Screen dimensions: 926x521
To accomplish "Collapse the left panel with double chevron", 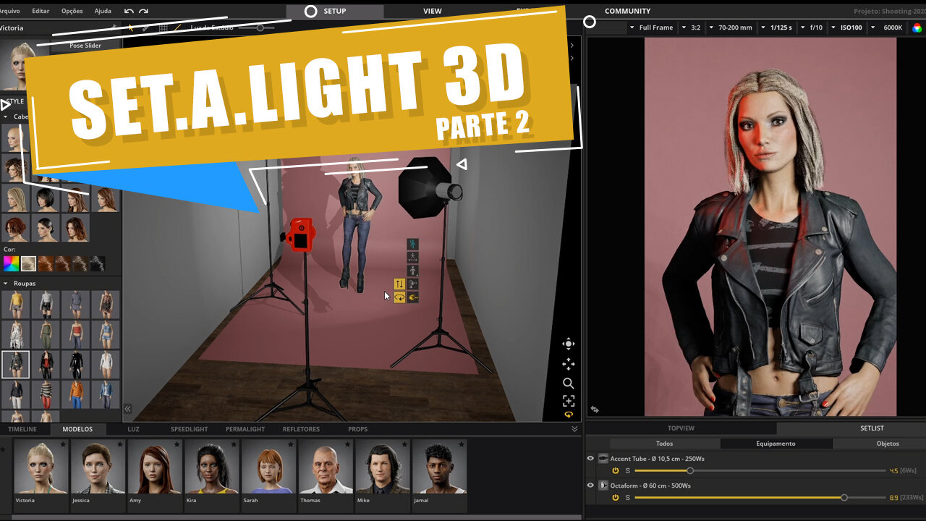I will (x=127, y=409).
